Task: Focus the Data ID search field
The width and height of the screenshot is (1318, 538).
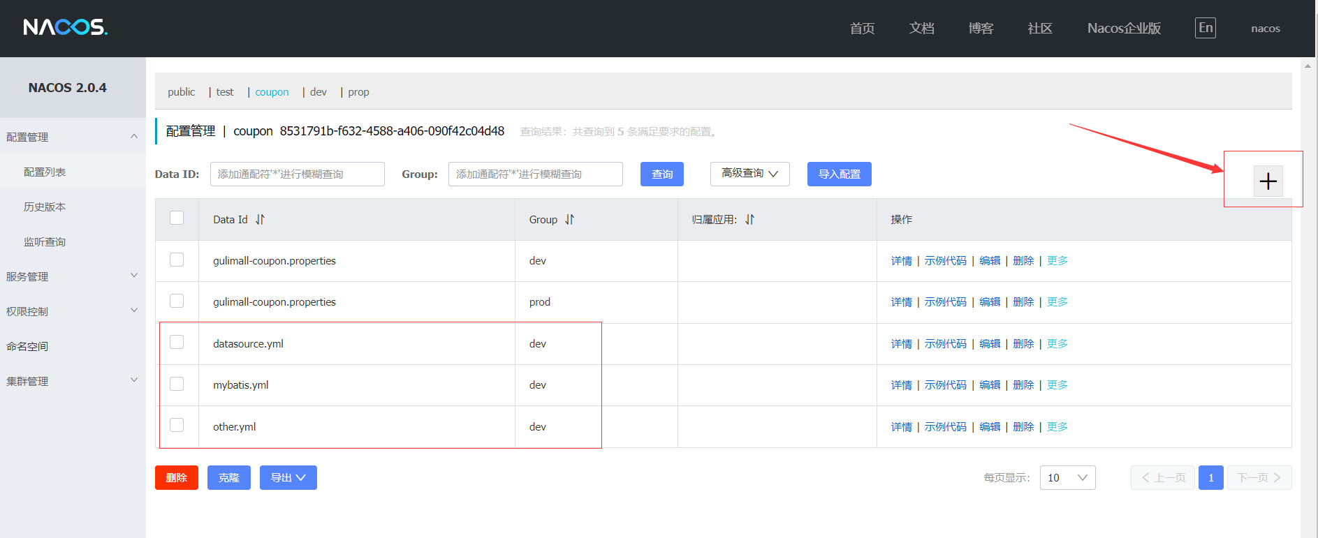Action: 297,174
